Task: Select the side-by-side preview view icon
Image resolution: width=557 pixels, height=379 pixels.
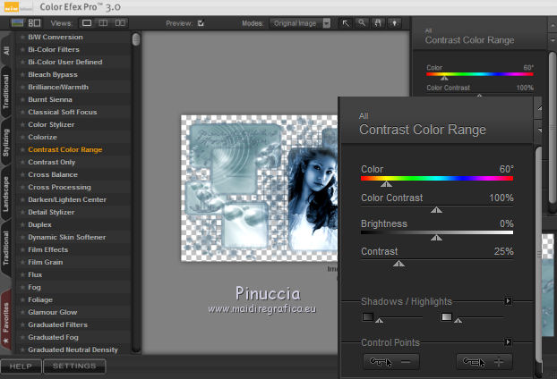Action: pos(120,23)
